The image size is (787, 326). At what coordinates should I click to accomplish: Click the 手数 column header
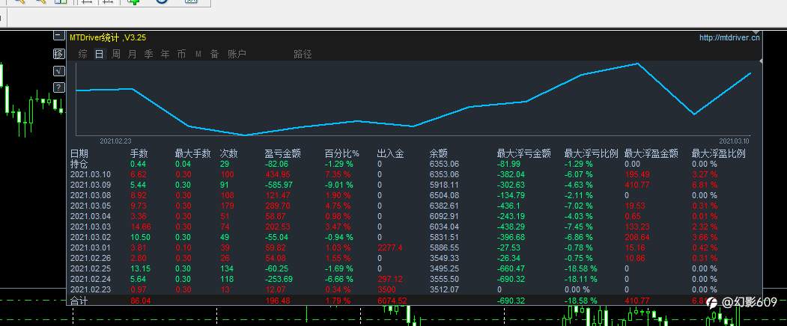point(139,153)
